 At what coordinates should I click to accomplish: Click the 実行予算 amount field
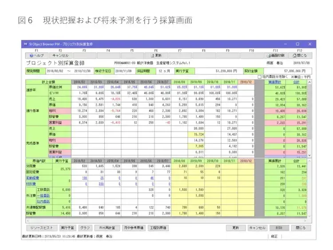(x=218, y=71)
